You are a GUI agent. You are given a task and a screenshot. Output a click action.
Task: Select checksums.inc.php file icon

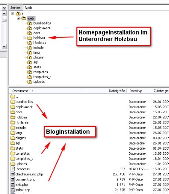[13, 174]
